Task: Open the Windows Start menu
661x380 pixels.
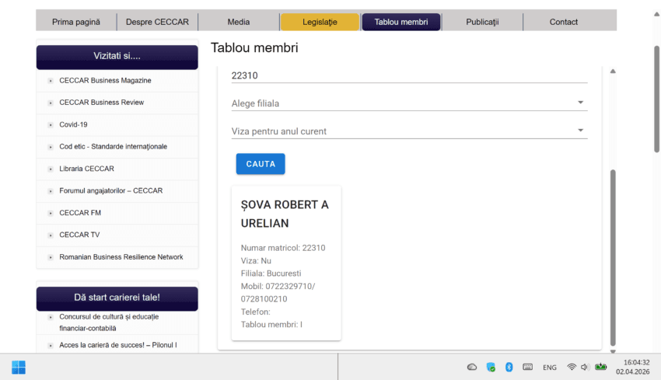Action: point(19,367)
